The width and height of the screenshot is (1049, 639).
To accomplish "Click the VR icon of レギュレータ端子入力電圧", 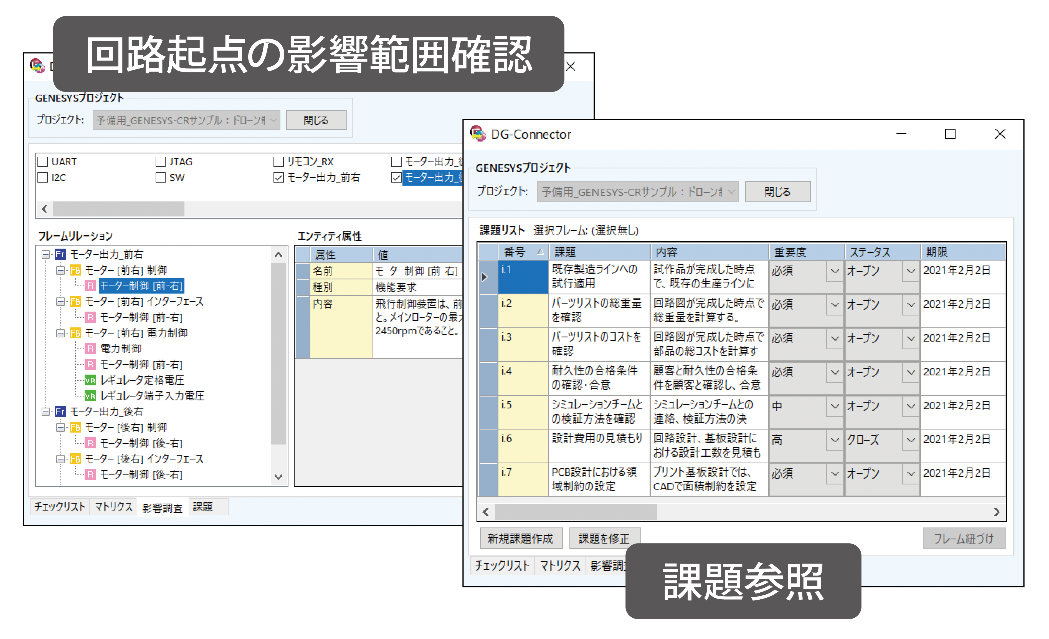I will click(90, 396).
